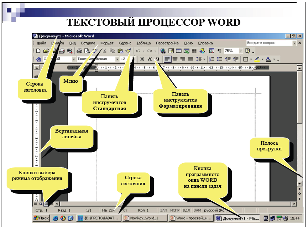Justify the paragraph text
This screenshot has width=308, height=227.
(x=190, y=59)
